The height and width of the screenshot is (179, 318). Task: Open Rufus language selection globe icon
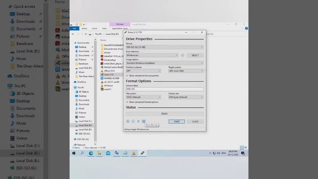(x=128, y=121)
